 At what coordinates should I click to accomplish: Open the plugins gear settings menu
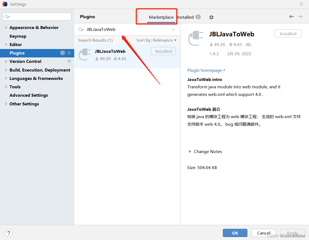[x=211, y=17]
